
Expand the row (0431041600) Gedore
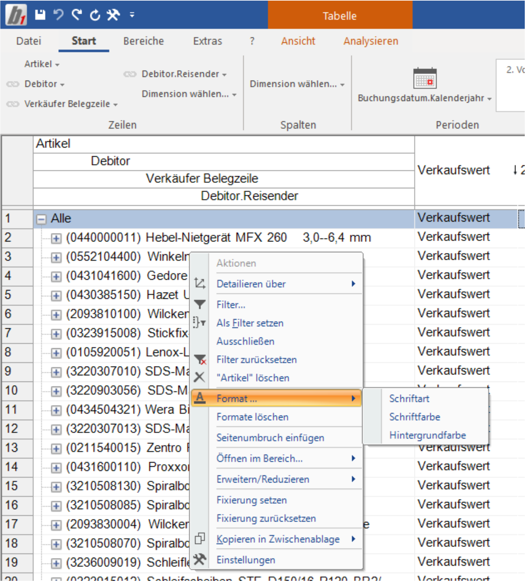(x=56, y=277)
